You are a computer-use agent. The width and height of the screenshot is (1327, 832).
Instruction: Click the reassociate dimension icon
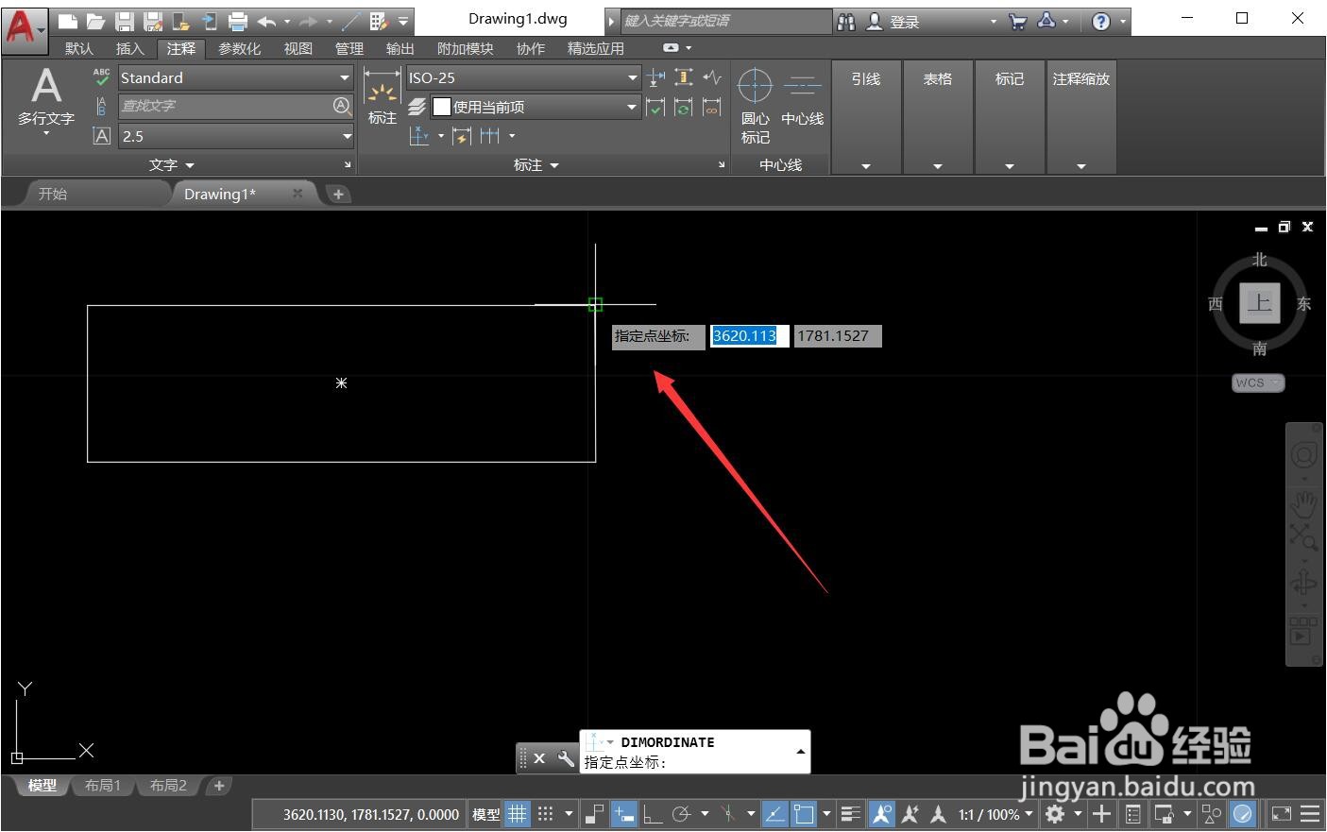click(x=712, y=107)
